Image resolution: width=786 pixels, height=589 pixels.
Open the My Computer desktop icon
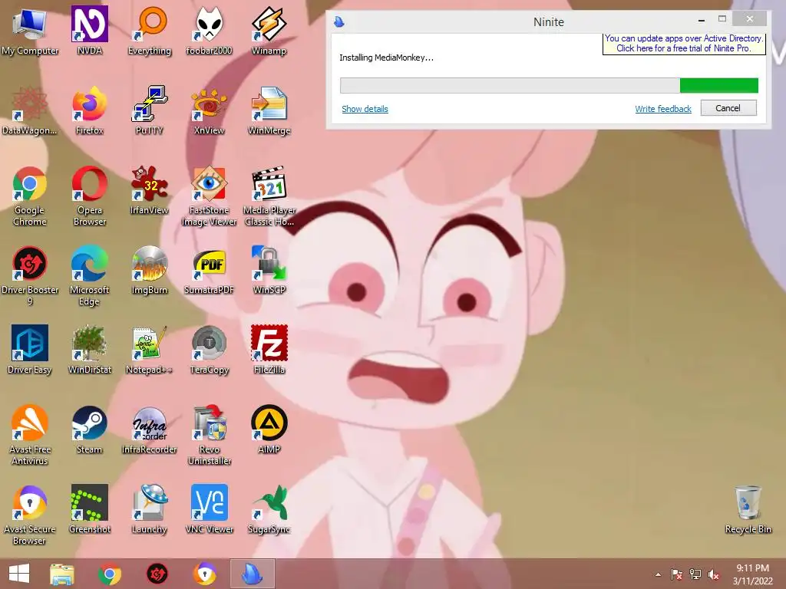[x=30, y=31]
